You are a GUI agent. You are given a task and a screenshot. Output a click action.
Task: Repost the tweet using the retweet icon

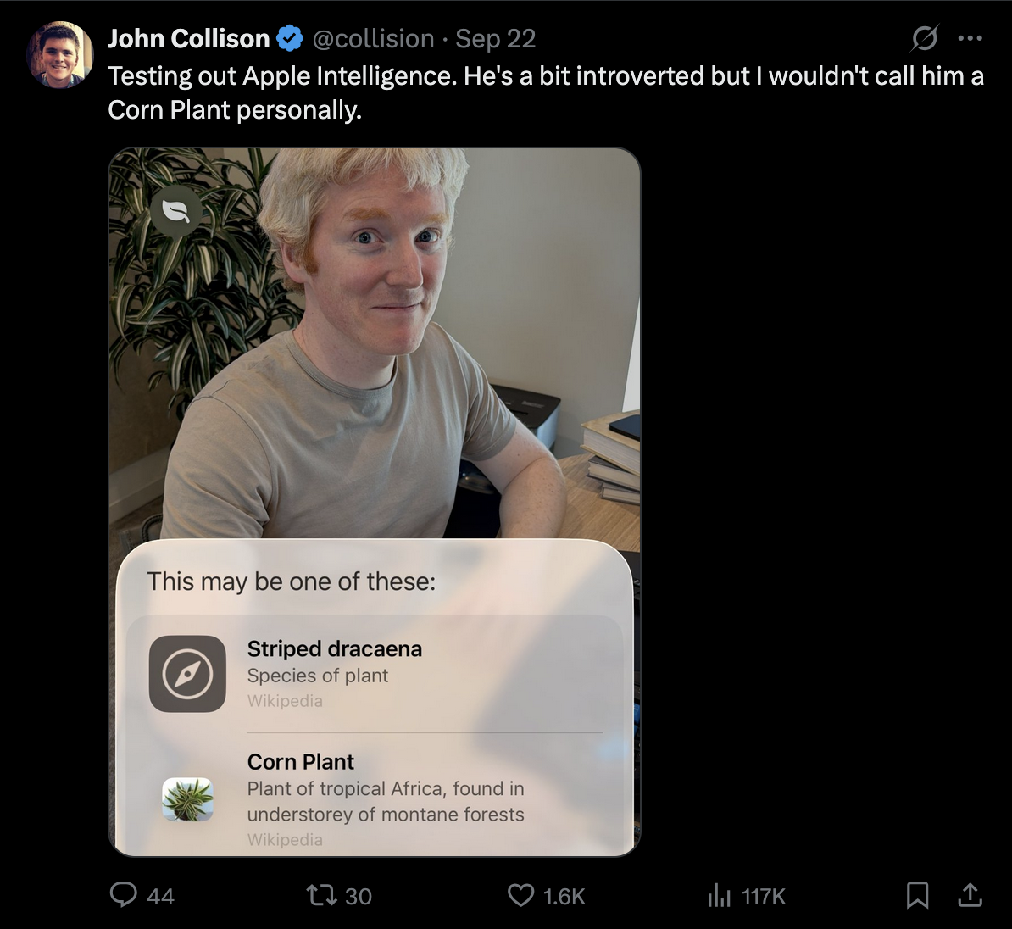pyautogui.click(x=321, y=895)
